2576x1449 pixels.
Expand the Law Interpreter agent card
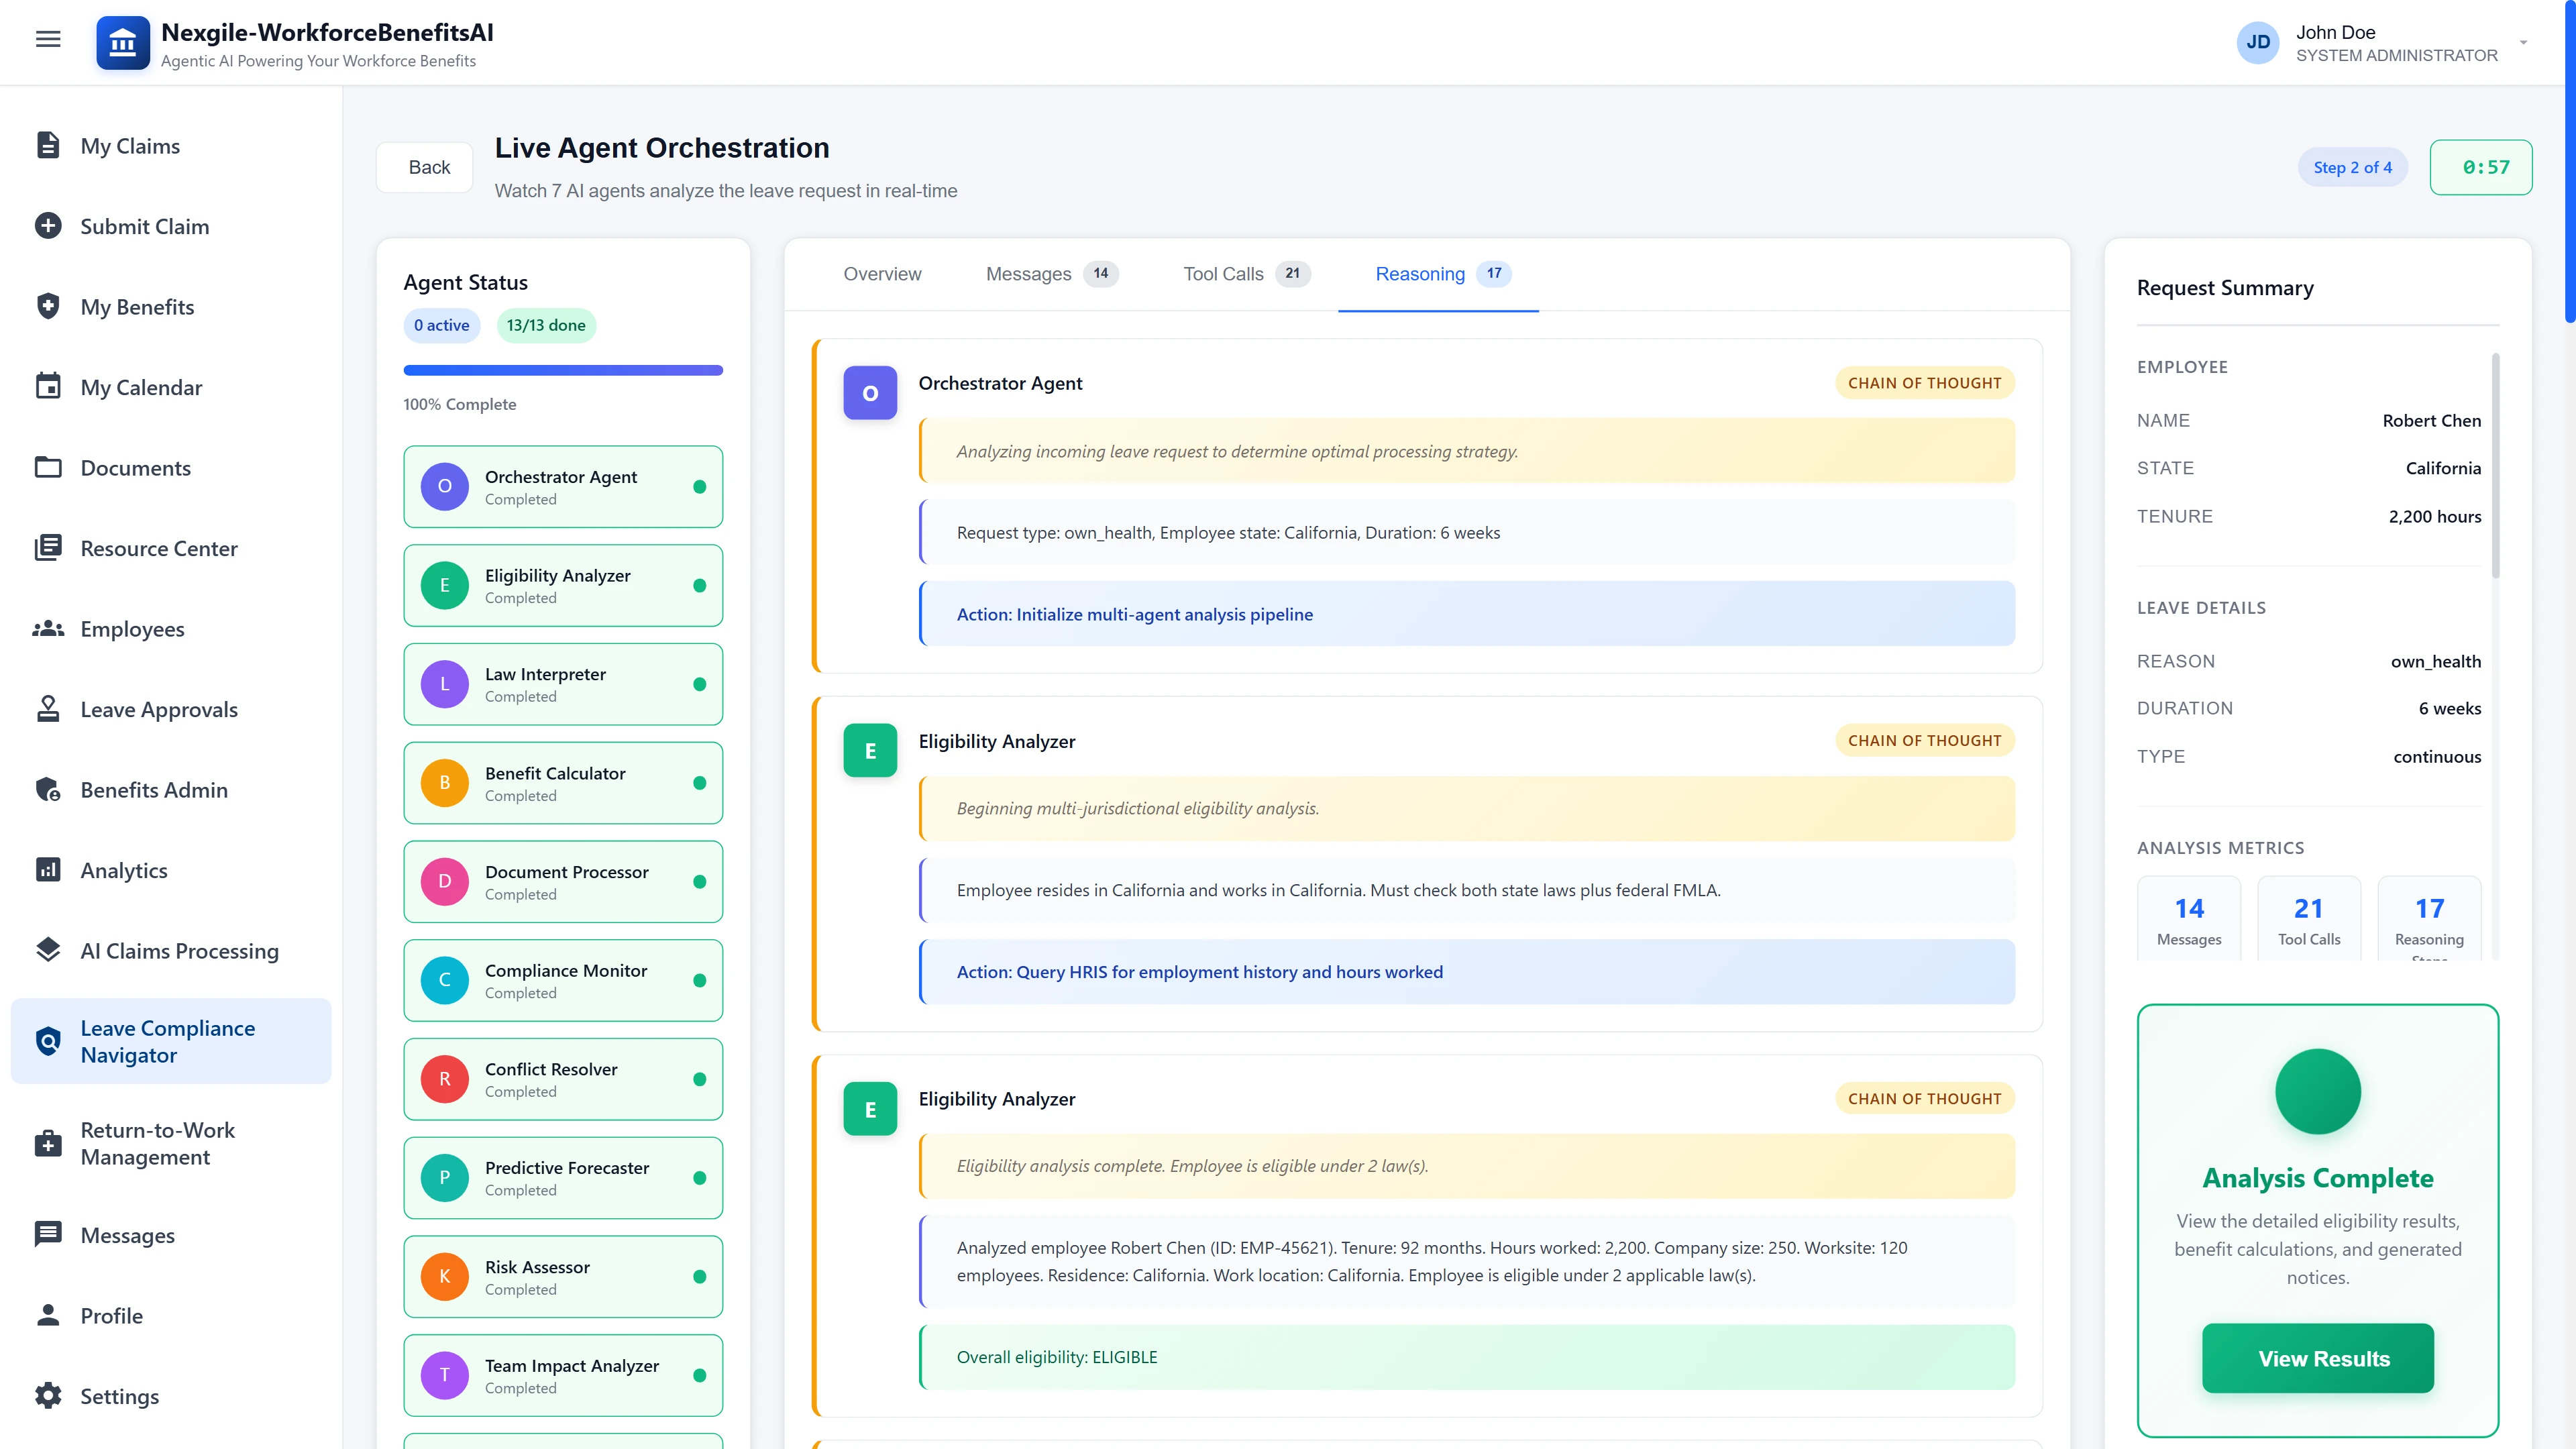coord(563,684)
